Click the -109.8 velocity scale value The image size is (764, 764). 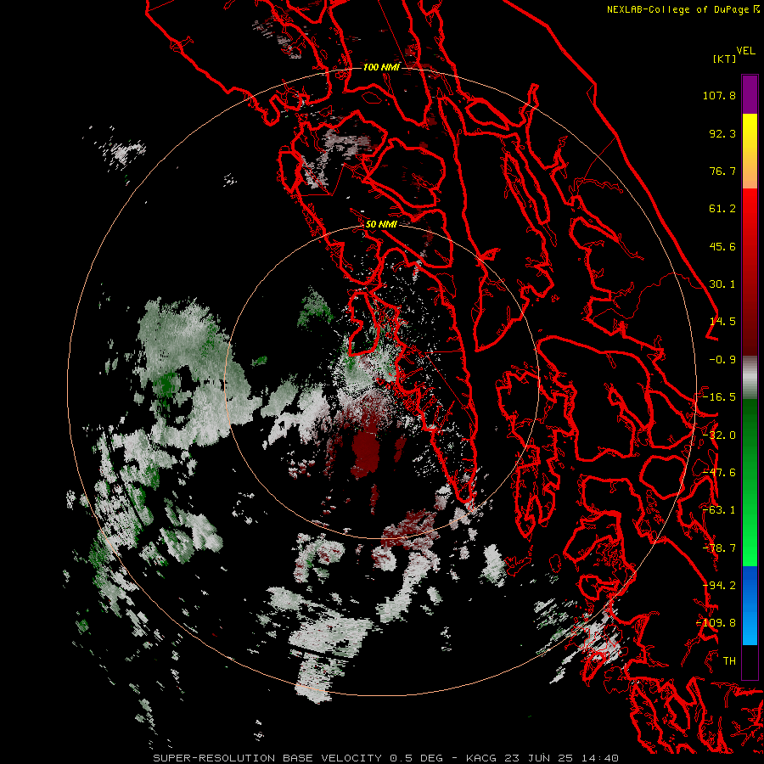pyautogui.click(x=716, y=623)
